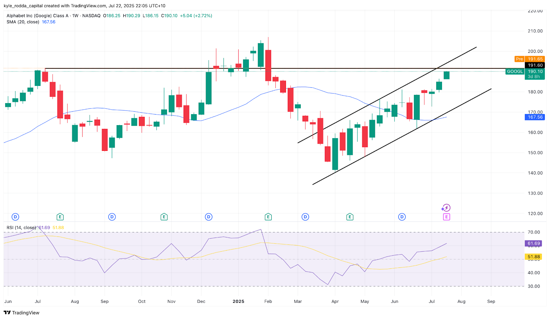Image resolution: width=550 pixels, height=319 pixels.
Task: Click the close value C190.10
Action: click(x=169, y=16)
